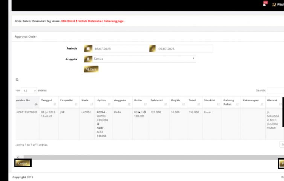Click the magnifier icon above the table
The width and height of the screenshot is (284, 181).
click(x=17, y=80)
